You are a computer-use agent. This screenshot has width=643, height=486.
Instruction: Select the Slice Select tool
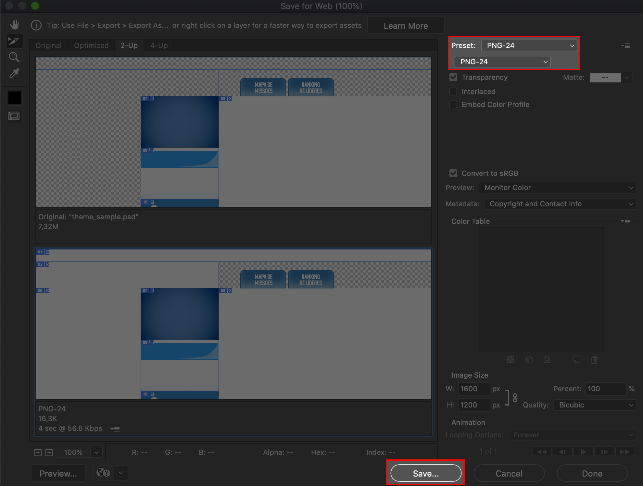point(14,41)
